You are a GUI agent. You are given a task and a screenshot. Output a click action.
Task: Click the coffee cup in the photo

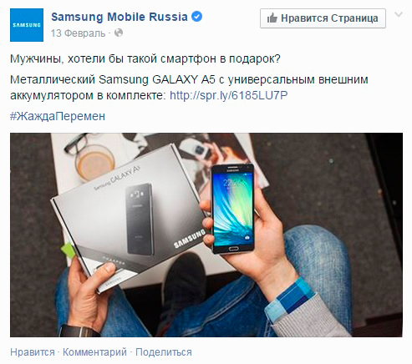pyautogui.click(x=95, y=163)
